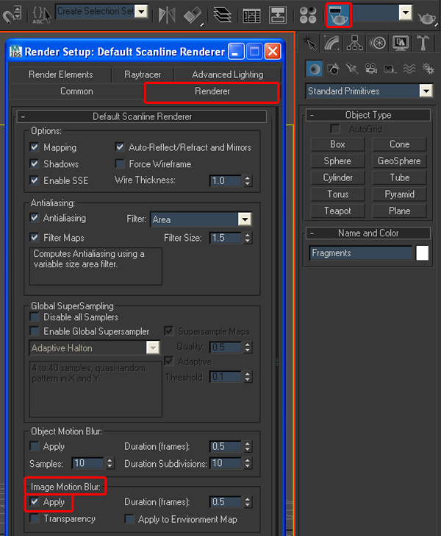Switch to Modify command panel tab
The height and width of the screenshot is (536, 441).
tap(331, 43)
